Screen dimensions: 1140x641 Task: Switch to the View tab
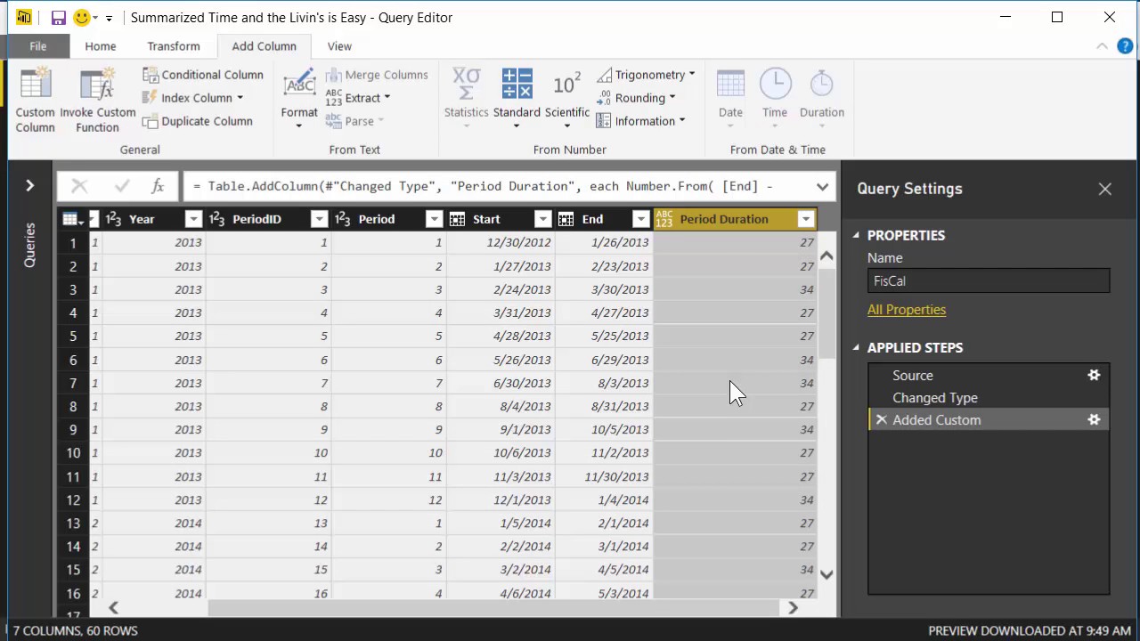pos(339,46)
